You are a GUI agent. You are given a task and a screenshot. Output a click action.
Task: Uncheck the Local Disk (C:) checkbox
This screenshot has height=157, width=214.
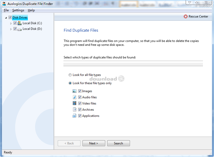(15, 23)
